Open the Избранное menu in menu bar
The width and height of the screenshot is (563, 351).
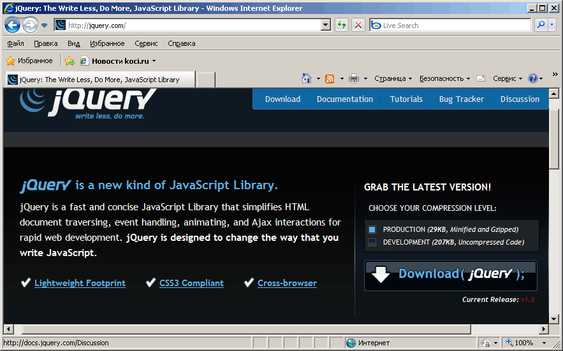107,43
